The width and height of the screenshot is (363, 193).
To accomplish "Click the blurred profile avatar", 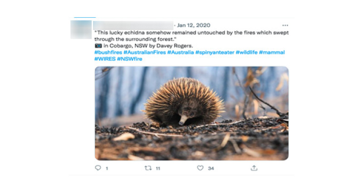I will [81, 29].
